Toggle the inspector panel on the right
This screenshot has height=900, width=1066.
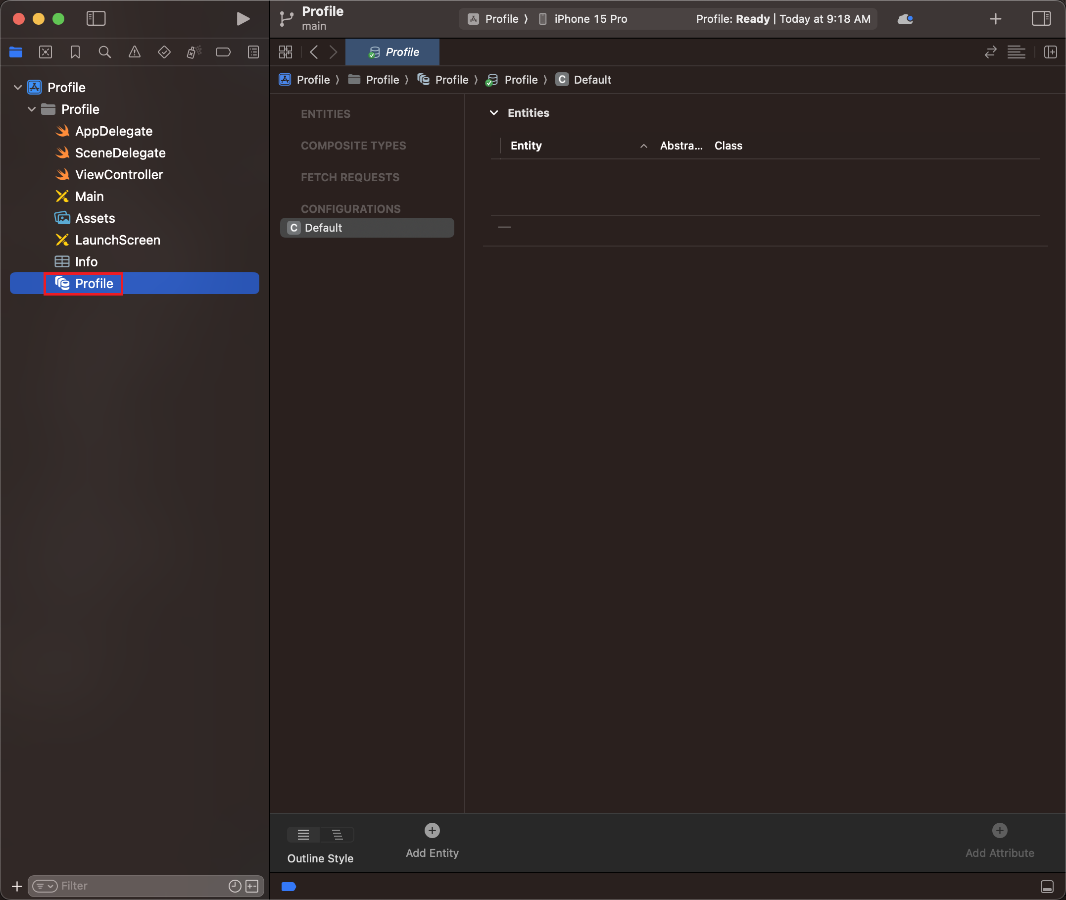[x=1041, y=19]
